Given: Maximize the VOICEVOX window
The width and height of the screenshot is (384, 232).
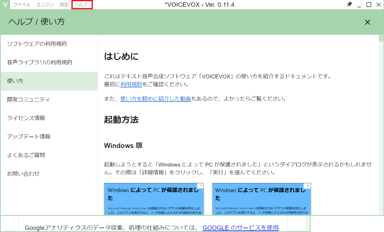Looking at the screenshot, I should point(369,5).
